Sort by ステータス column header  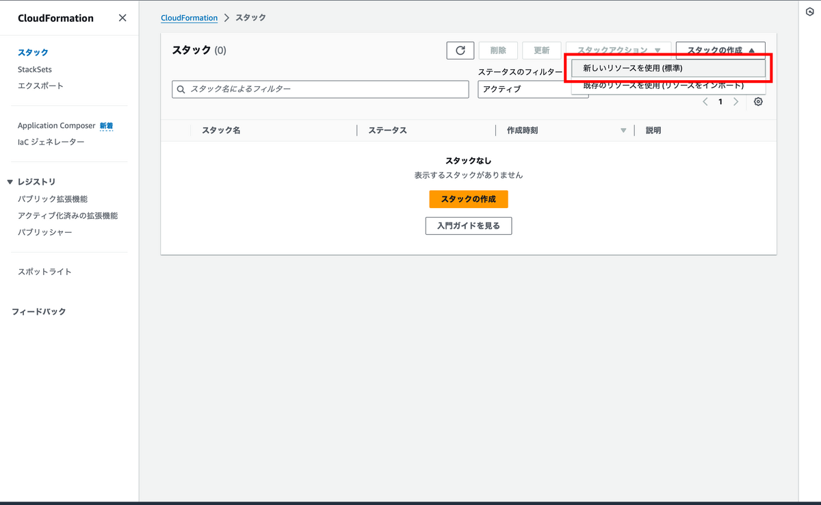tap(388, 131)
